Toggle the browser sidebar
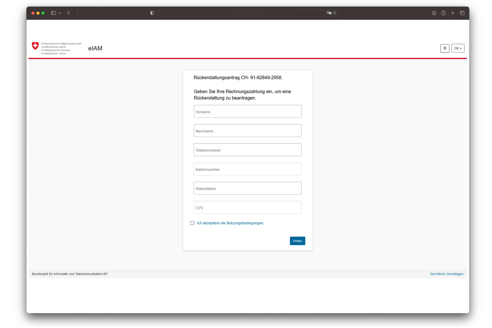The width and height of the screenshot is (492, 328). [x=53, y=13]
